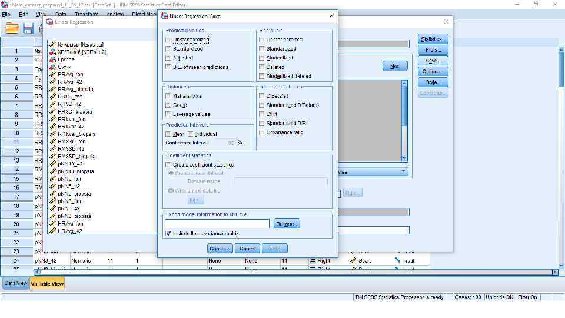This screenshot has width=565, height=318.
Task: Enable S.E. of mean predictions checkbox
Action: (168, 67)
